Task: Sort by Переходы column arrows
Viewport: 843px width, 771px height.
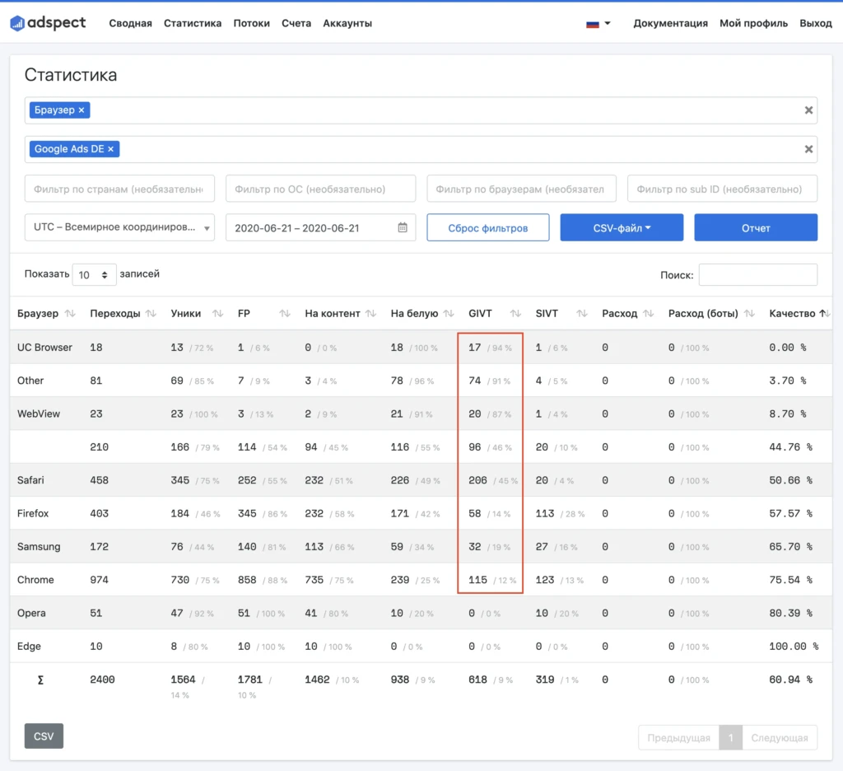Action: (x=151, y=313)
